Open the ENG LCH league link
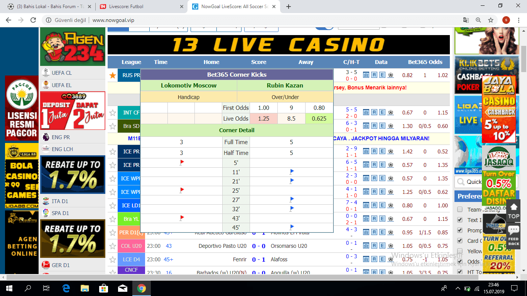Image resolution: width=527 pixels, height=296 pixels. tap(62, 149)
